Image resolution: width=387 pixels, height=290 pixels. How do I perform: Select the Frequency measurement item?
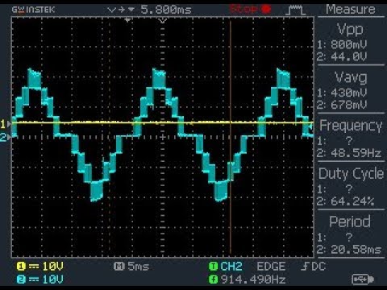pos(351,126)
